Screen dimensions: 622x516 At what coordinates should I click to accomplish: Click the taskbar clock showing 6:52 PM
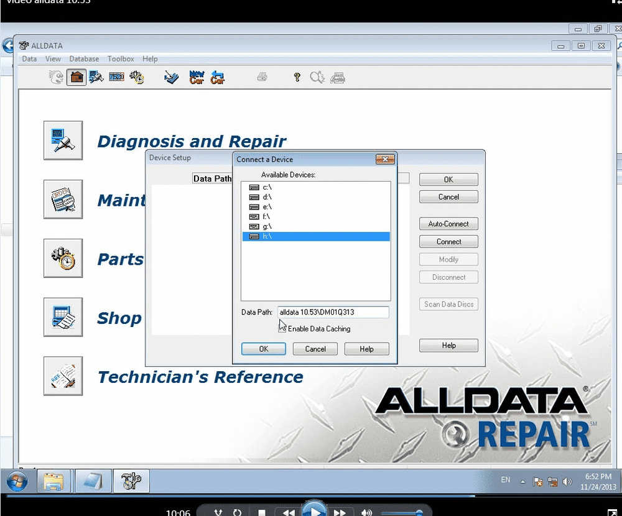tap(598, 481)
